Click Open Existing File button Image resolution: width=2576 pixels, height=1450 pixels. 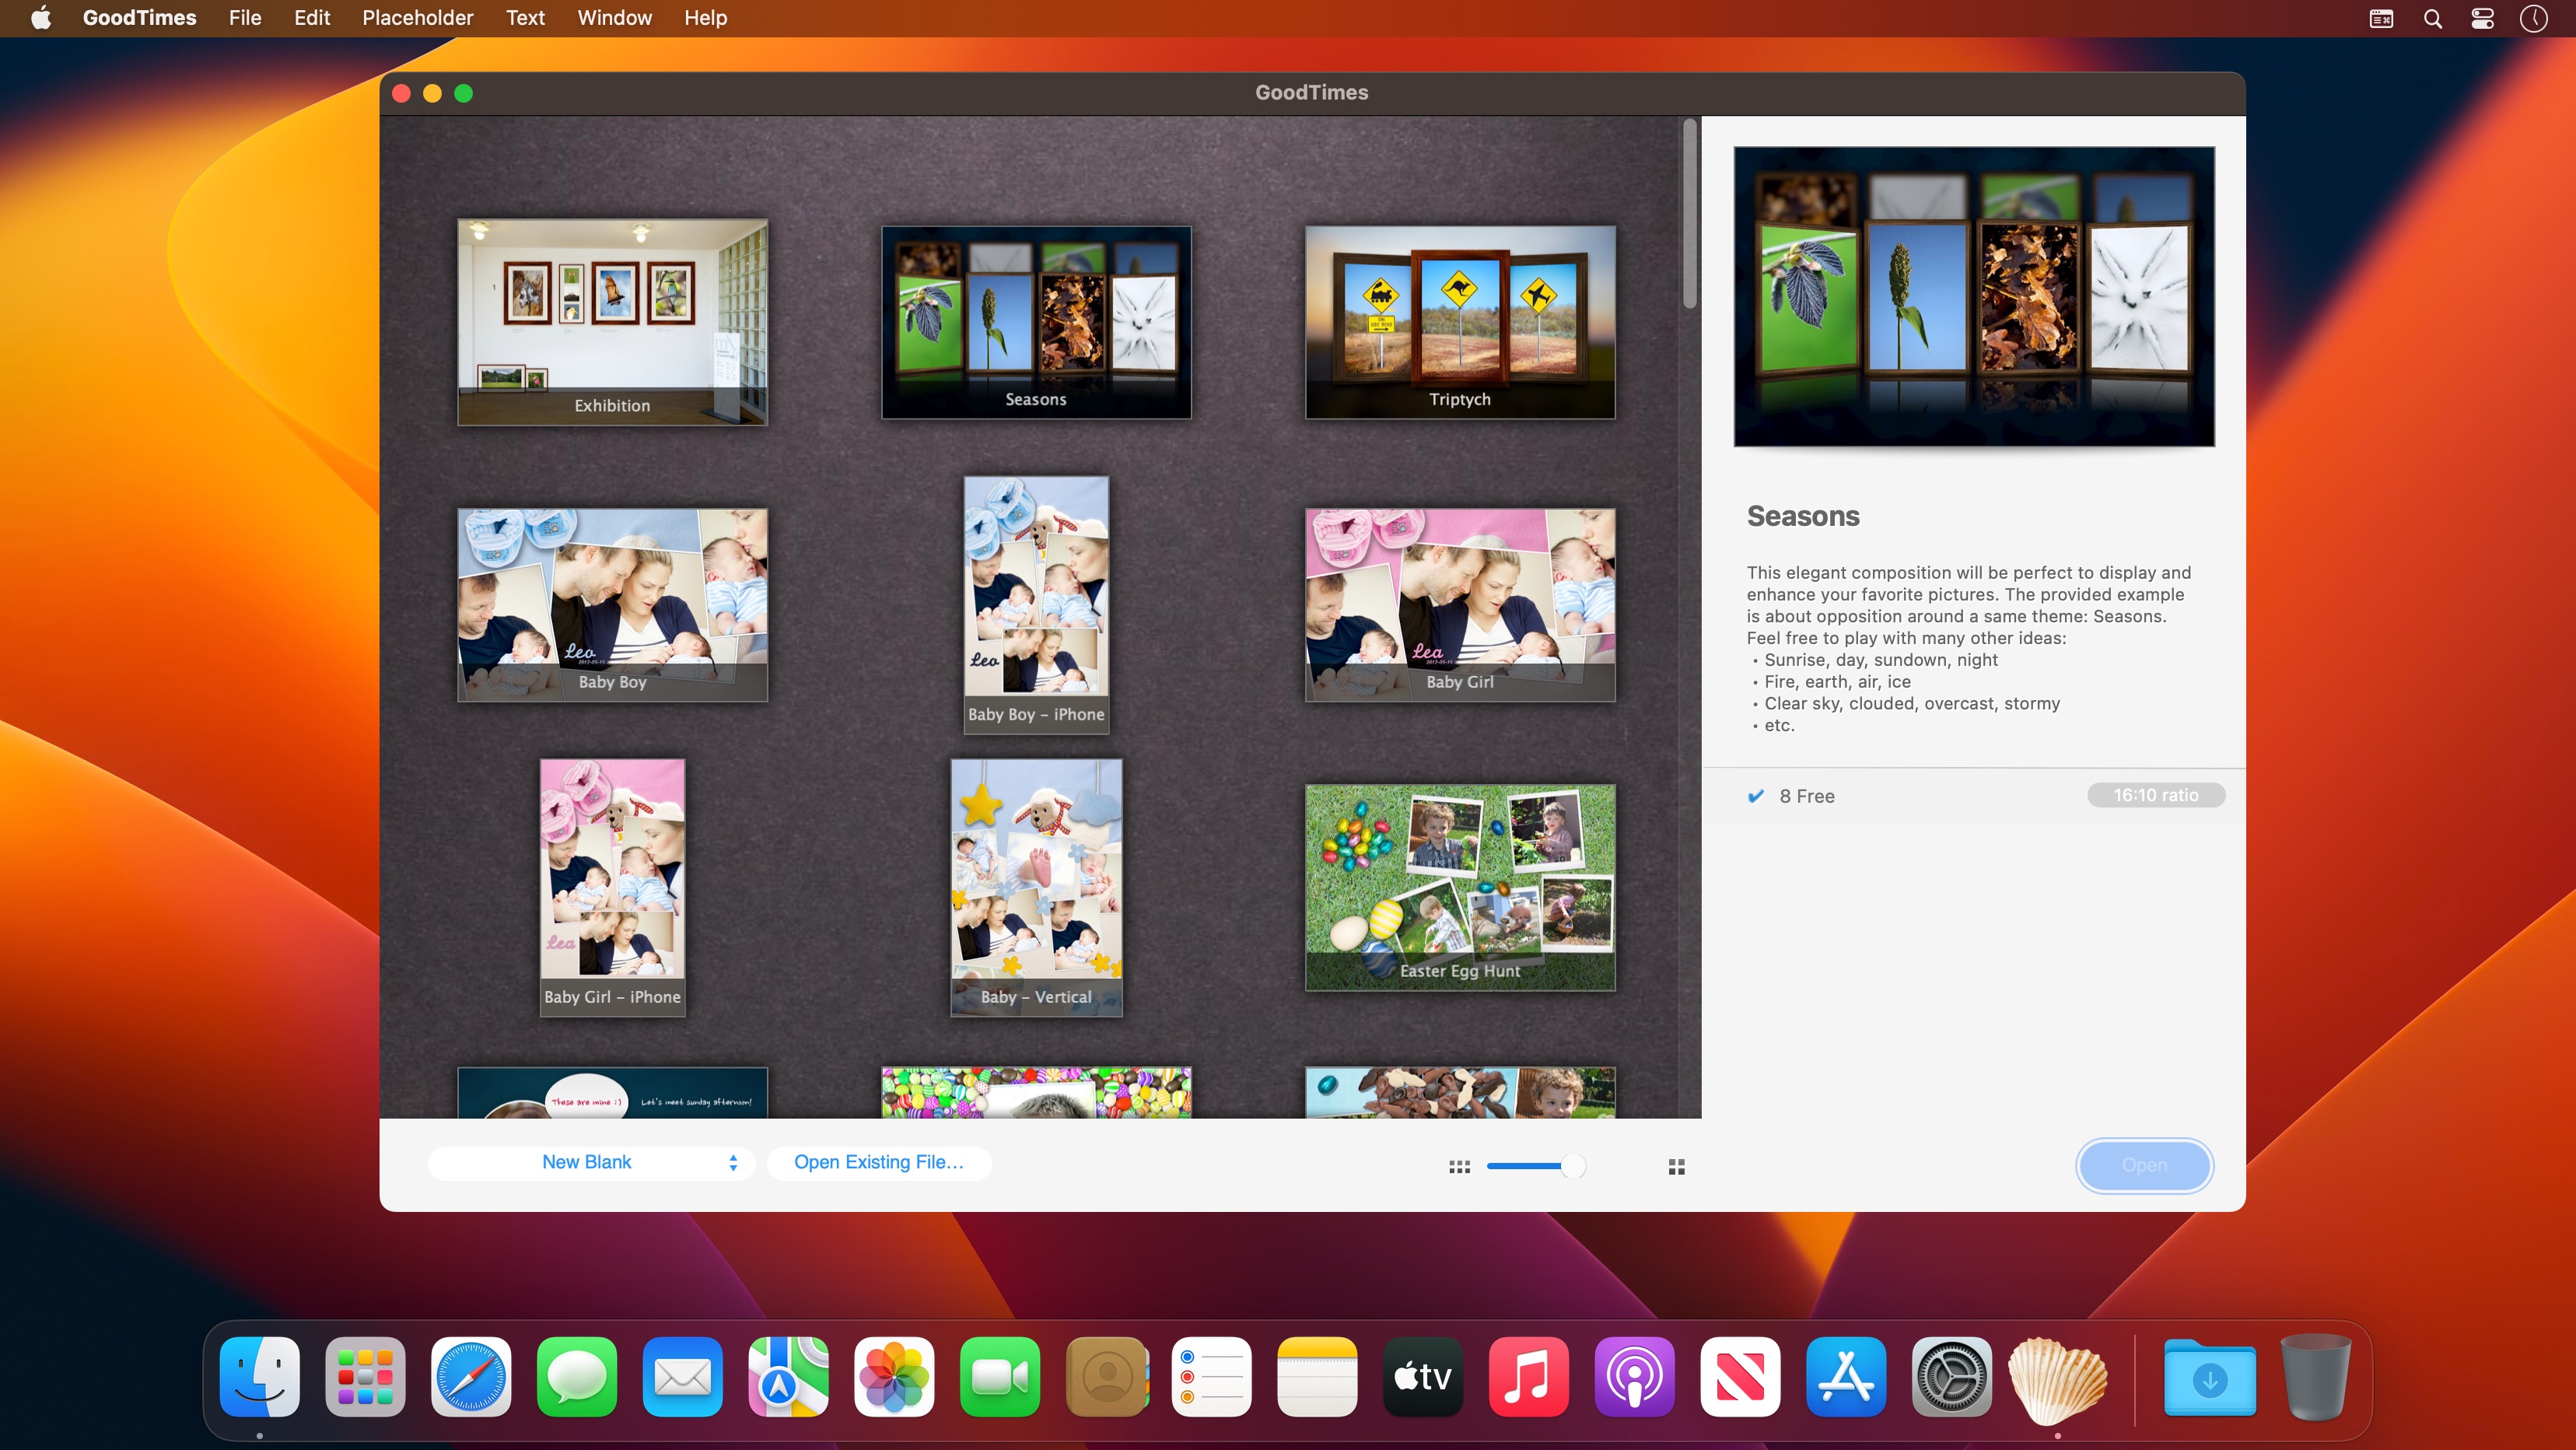point(878,1162)
